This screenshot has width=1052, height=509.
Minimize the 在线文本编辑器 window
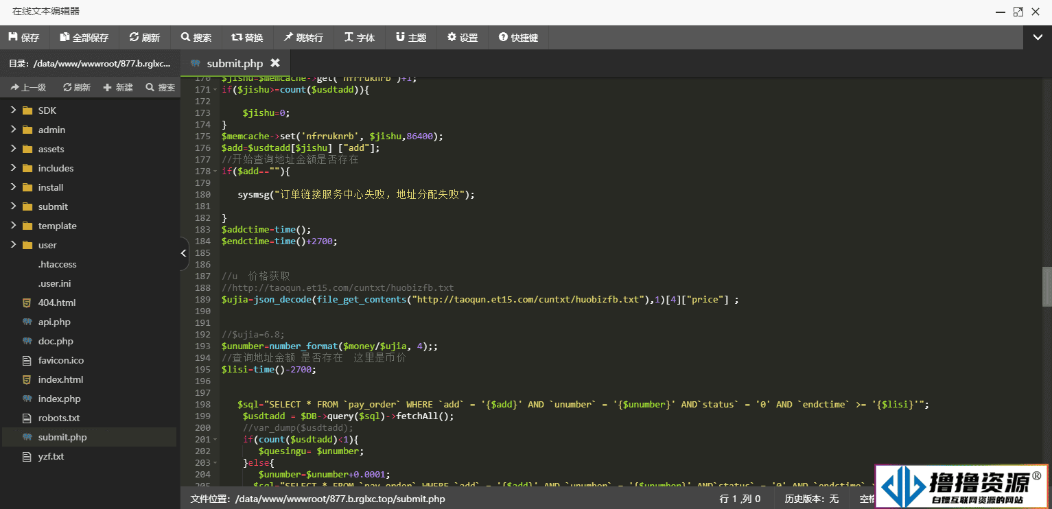coord(1000,12)
